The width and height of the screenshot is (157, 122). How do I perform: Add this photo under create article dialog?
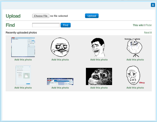pyautogui.click(x=23, y=88)
